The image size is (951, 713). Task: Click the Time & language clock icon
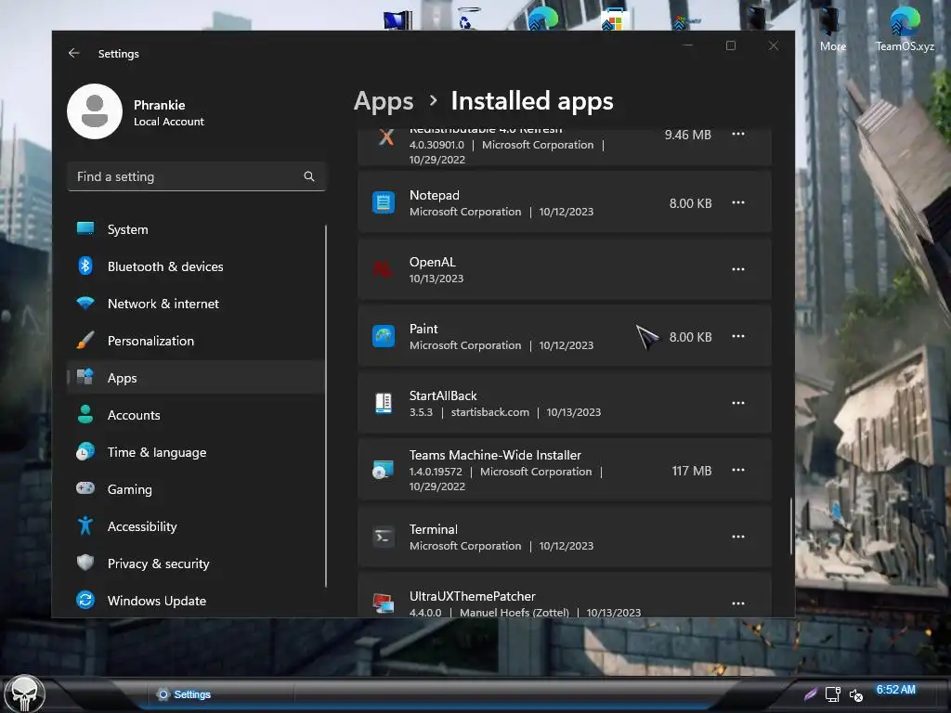coord(85,452)
